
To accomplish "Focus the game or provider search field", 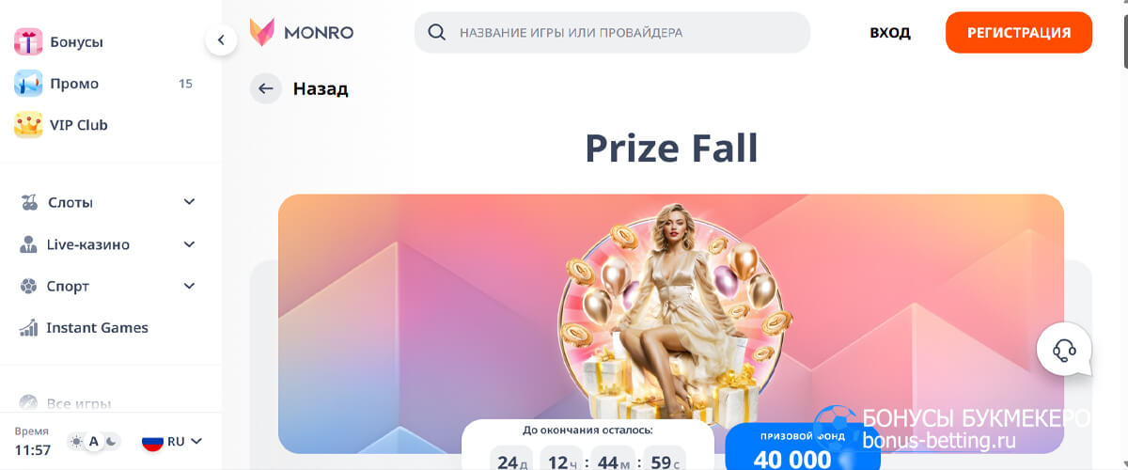I will (612, 32).
